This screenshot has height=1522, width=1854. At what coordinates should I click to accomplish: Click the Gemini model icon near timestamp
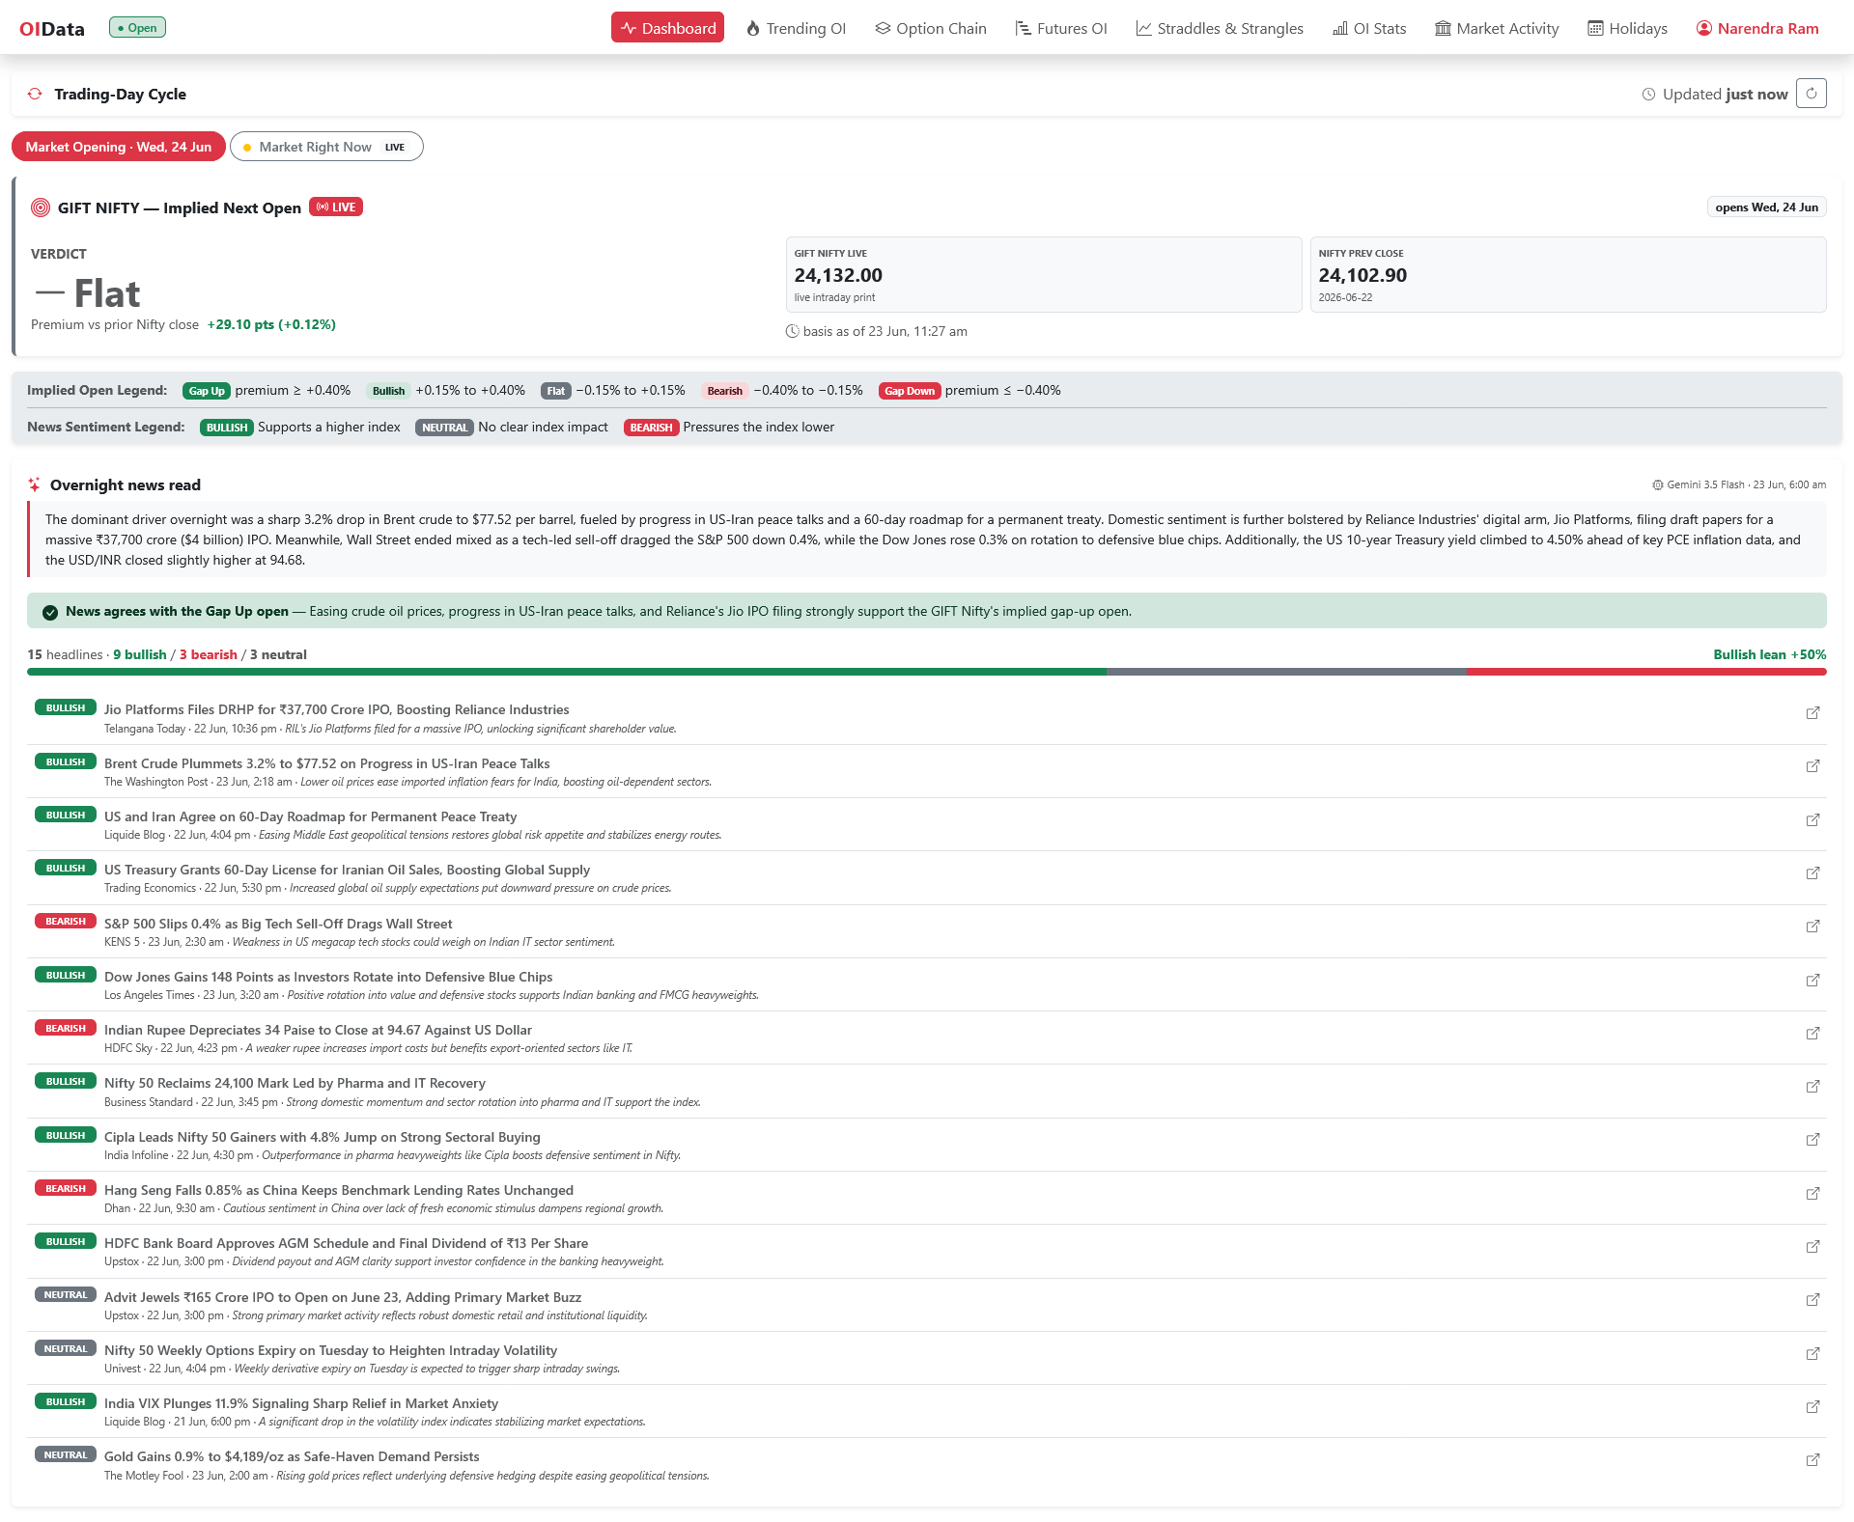[x=1658, y=485]
